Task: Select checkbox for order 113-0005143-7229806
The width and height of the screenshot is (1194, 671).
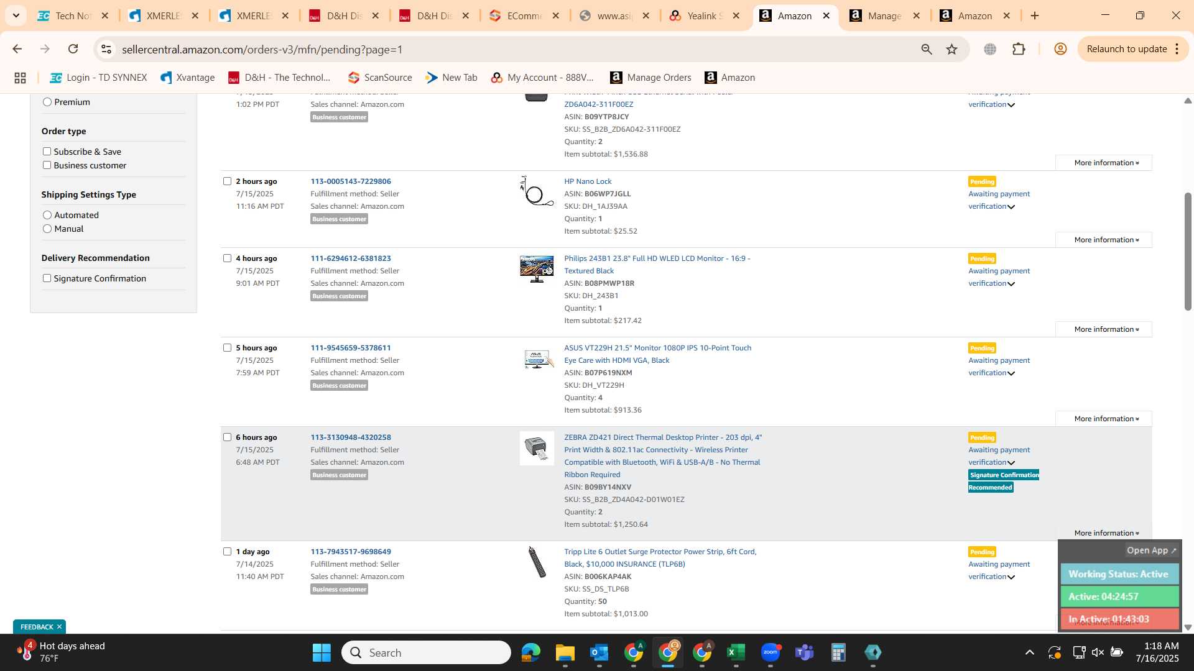Action: [227, 181]
